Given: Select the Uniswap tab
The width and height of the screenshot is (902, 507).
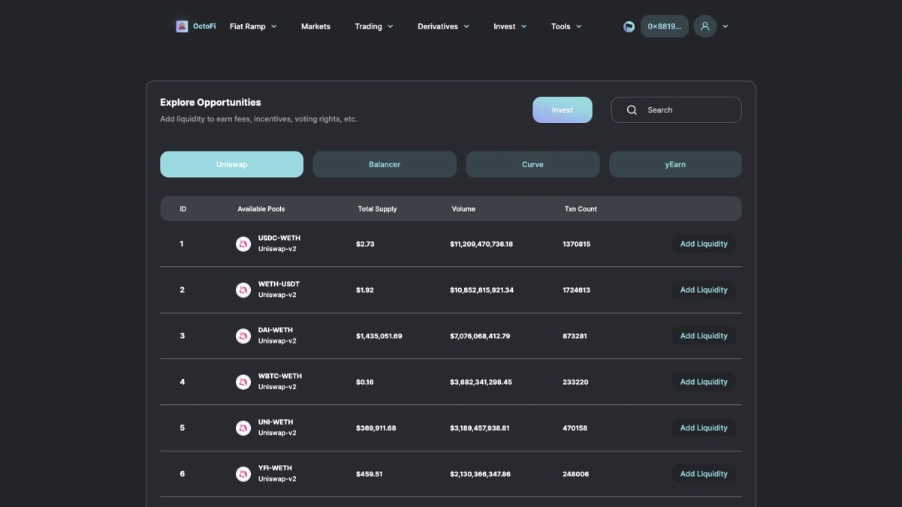Looking at the screenshot, I should (231, 164).
